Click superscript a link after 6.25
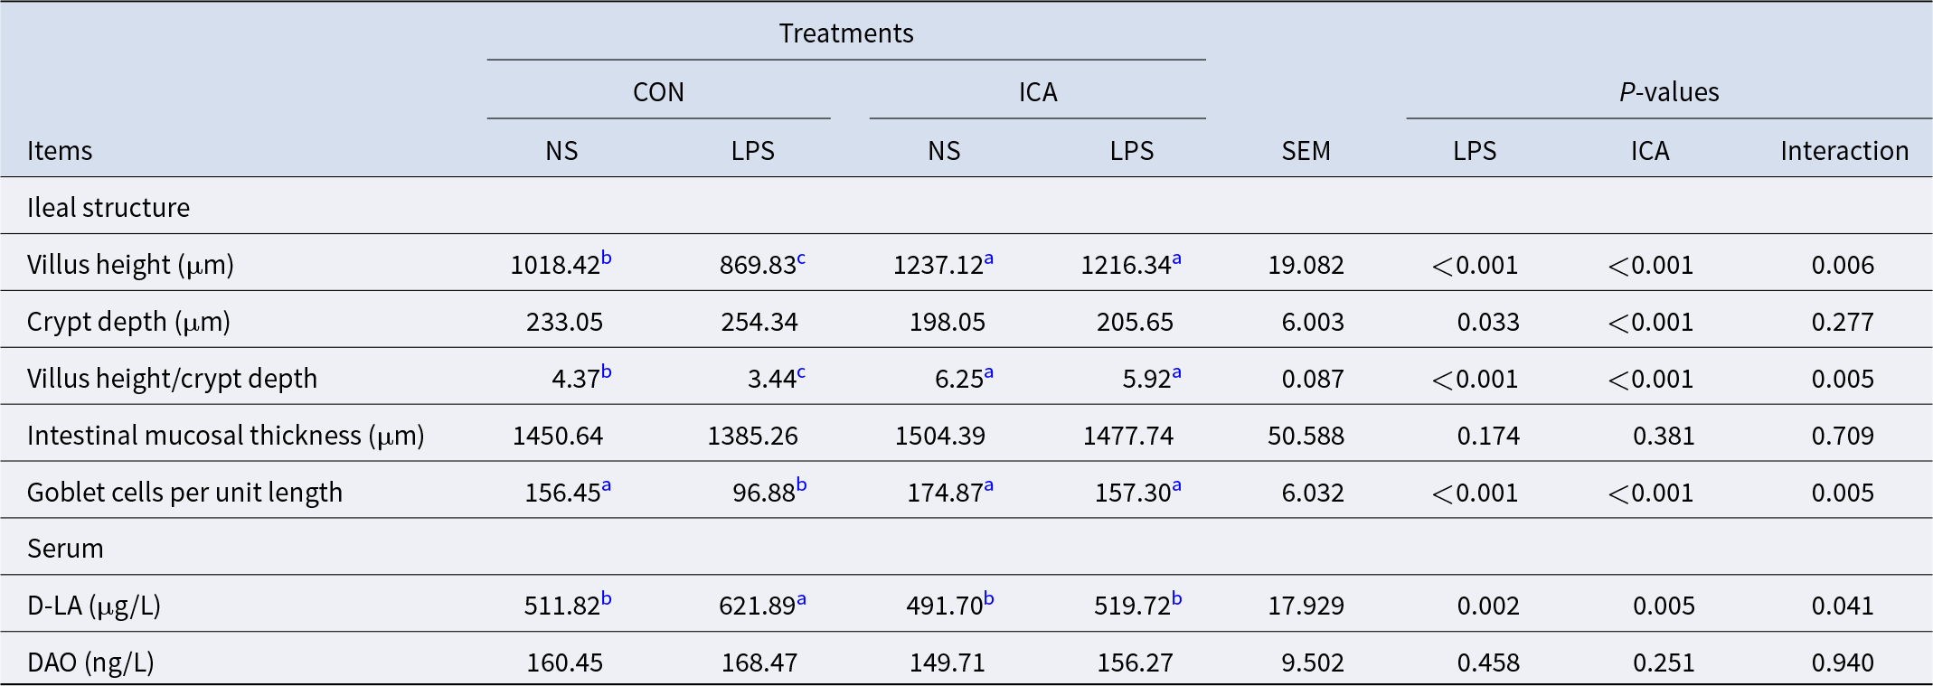Viewport: 1933px width, 686px height. pyautogui.click(x=988, y=372)
